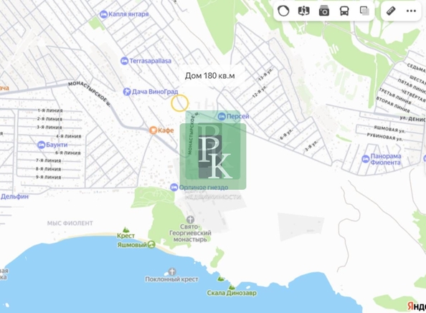Open the Кафе place marker
Image resolution: width=426 pixels, height=313 pixels.
pyautogui.click(x=153, y=130)
